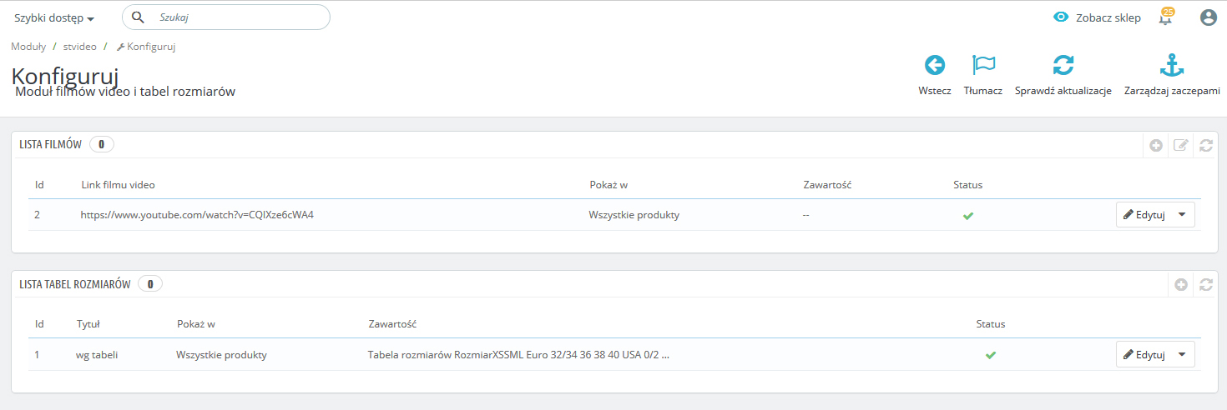Open Tłumacz translate flag icon
The height and width of the screenshot is (410, 1227).
click(x=983, y=66)
